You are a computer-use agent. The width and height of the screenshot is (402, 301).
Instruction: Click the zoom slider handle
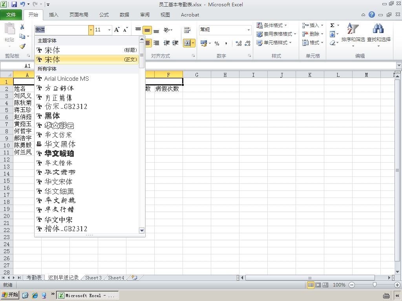pos(375,285)
